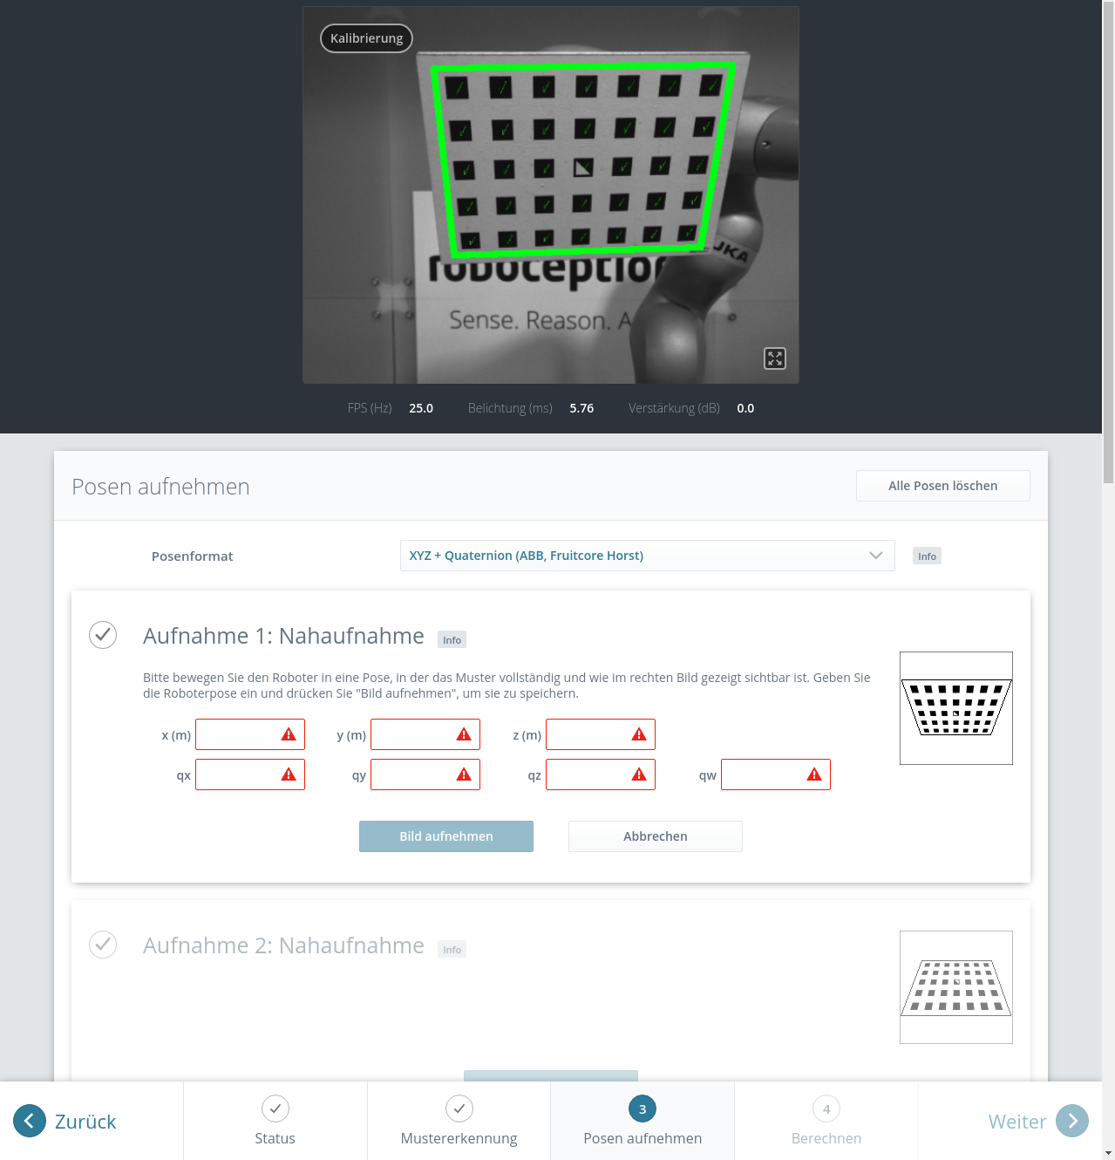1115x1160 pixels.
Task: Click the Info badge beside Aufnahme 2
Action: (452, 949)
